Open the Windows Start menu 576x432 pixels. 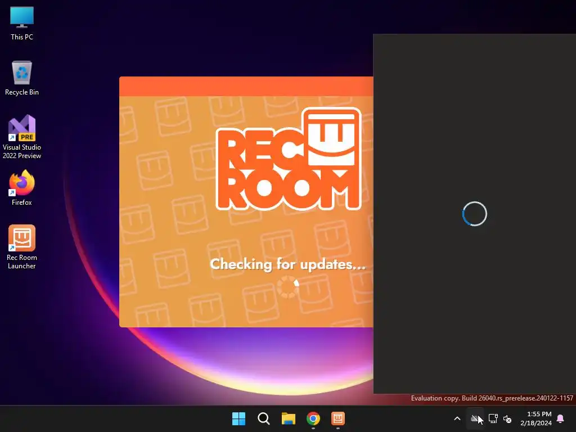tap(238, 418)
